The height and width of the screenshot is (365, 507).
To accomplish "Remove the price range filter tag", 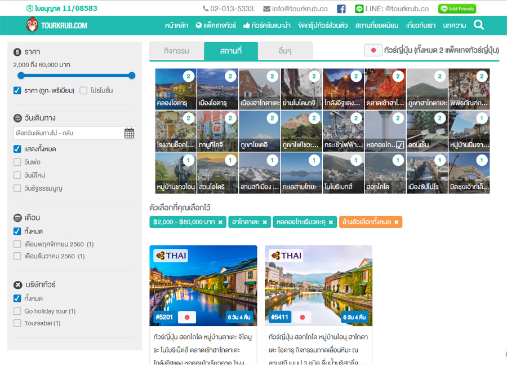I will pyautogui.click(x=220, y=222).
